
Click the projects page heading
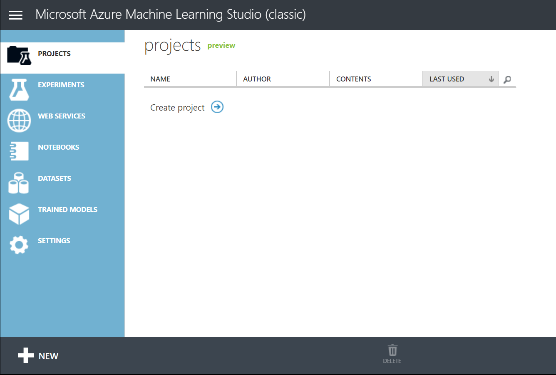click(173, 45)
